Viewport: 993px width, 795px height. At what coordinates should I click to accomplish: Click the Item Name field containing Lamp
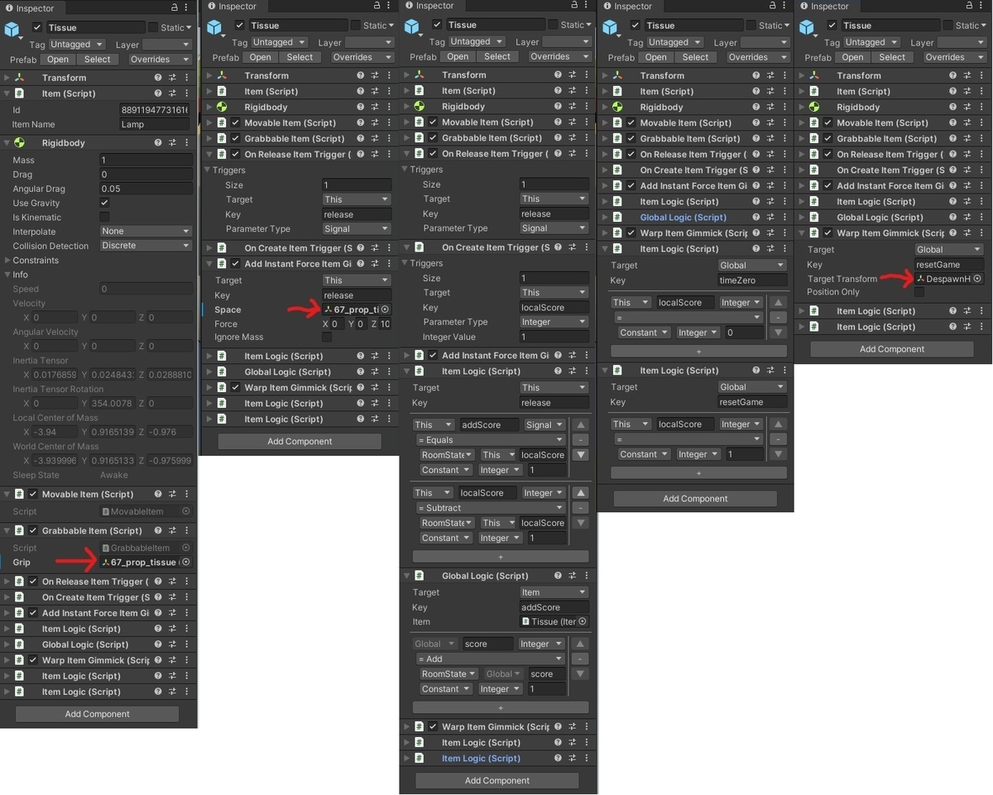coord(155,125)
